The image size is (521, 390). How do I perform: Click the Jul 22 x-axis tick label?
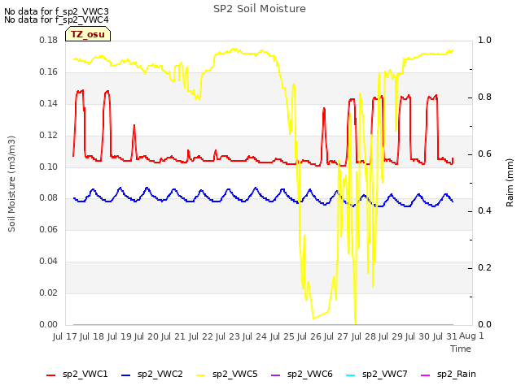(201, 336)
